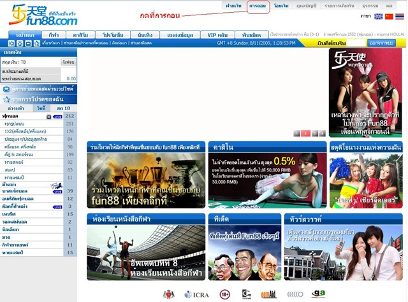408x302 pixels.
Task: Click the star icon in the blue bar
Action: [37, 43]
